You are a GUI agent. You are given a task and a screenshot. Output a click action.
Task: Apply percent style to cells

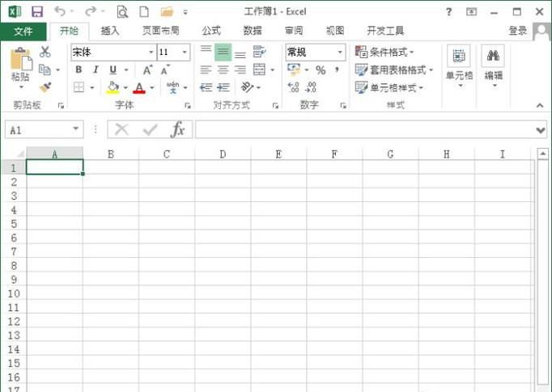(x=321, y=70)
